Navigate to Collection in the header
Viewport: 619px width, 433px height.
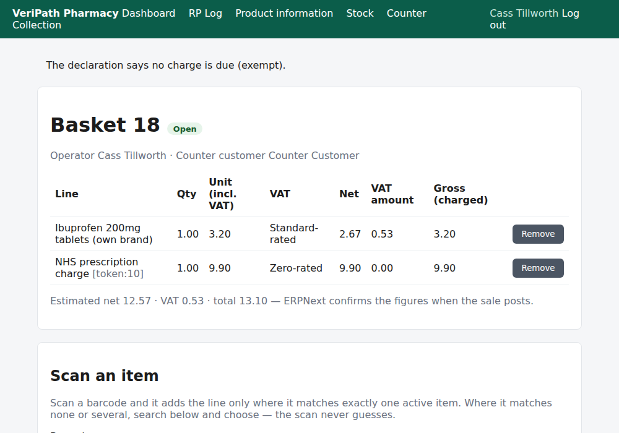pyautogui.click(x=37, y=25)
